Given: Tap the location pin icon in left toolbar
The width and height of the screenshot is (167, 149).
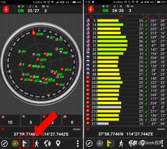Looking at the screenshot, I should point(58,143).
